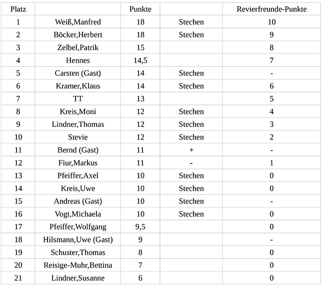This screenshot has height=288, width=325.
Task: Click the name cell Weiß,Manfred
Action: 78,22
